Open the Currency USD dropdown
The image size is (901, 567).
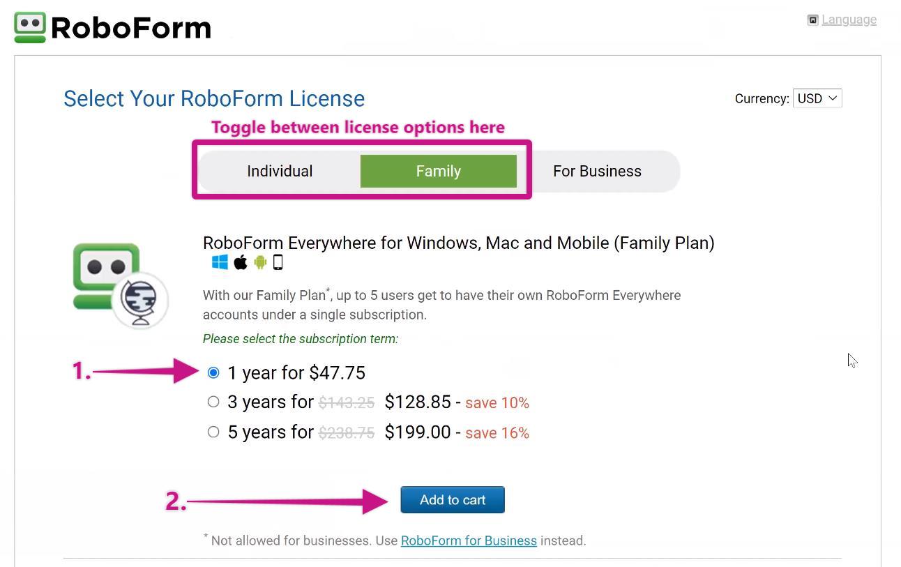click(x=817, y=98)
